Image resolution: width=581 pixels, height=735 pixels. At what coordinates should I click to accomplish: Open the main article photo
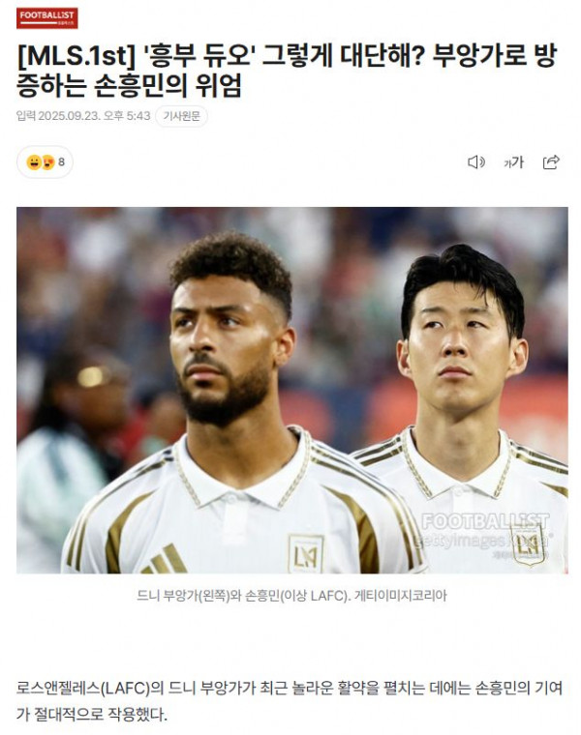point(291,390)
